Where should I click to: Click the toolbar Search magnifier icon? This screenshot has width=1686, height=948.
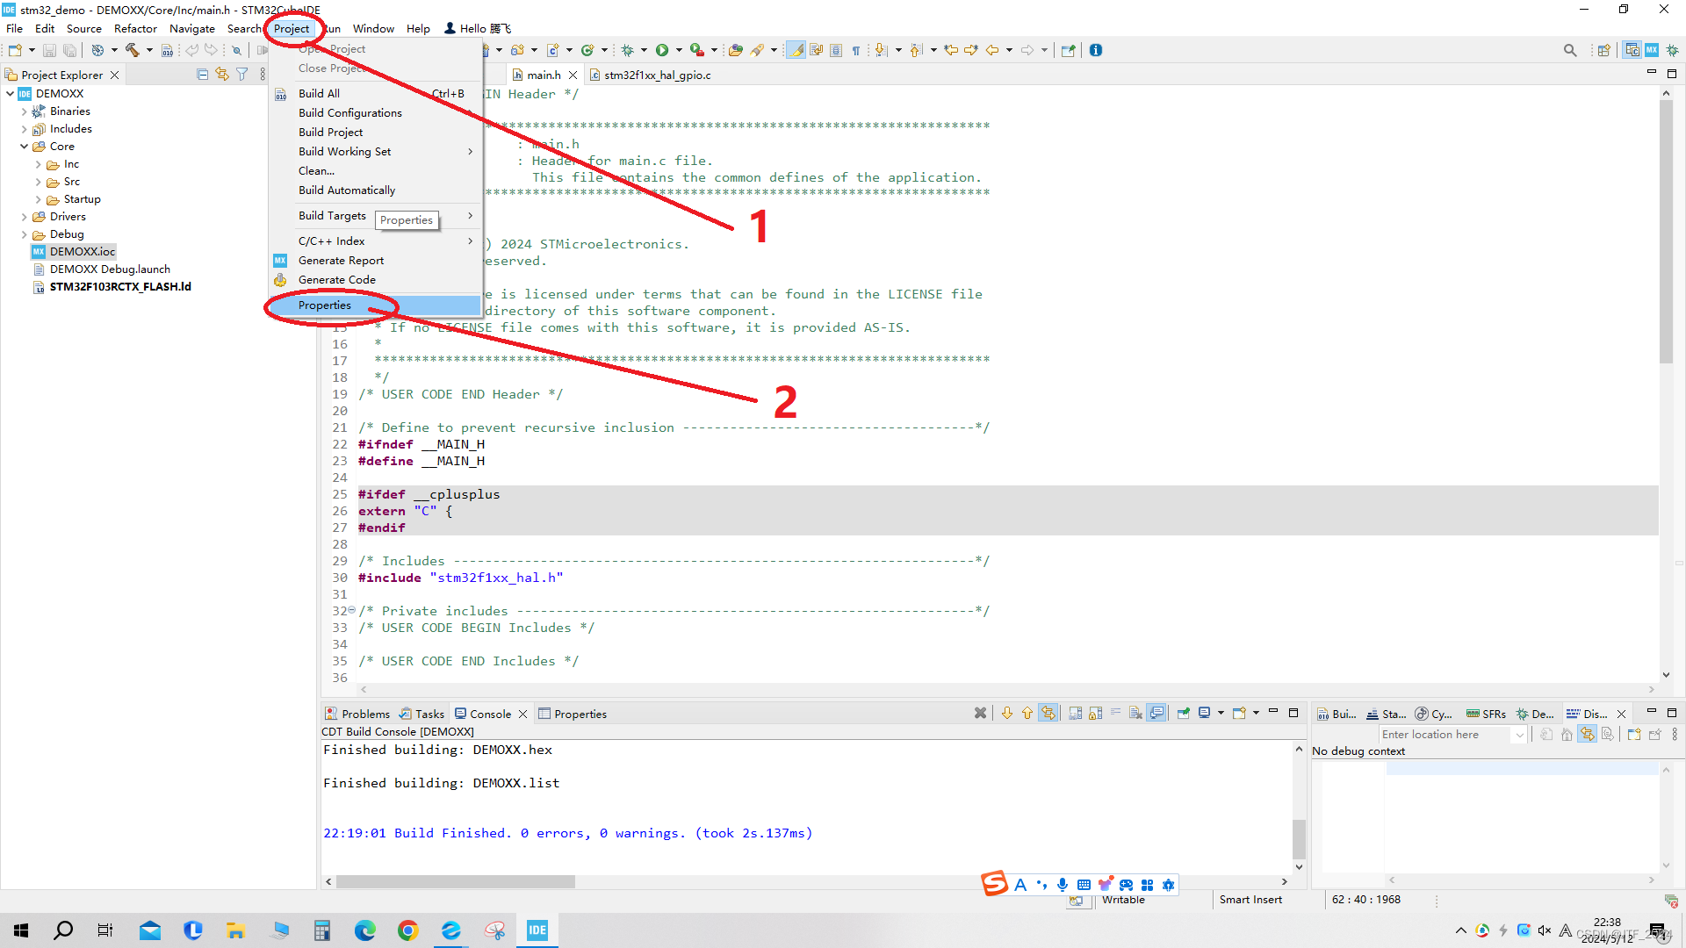(1570, 50)
